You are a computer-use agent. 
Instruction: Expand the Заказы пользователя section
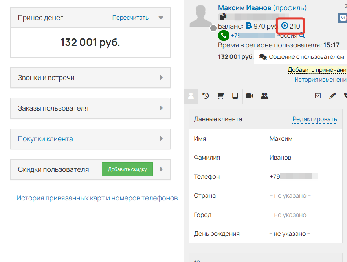(90, 108)
